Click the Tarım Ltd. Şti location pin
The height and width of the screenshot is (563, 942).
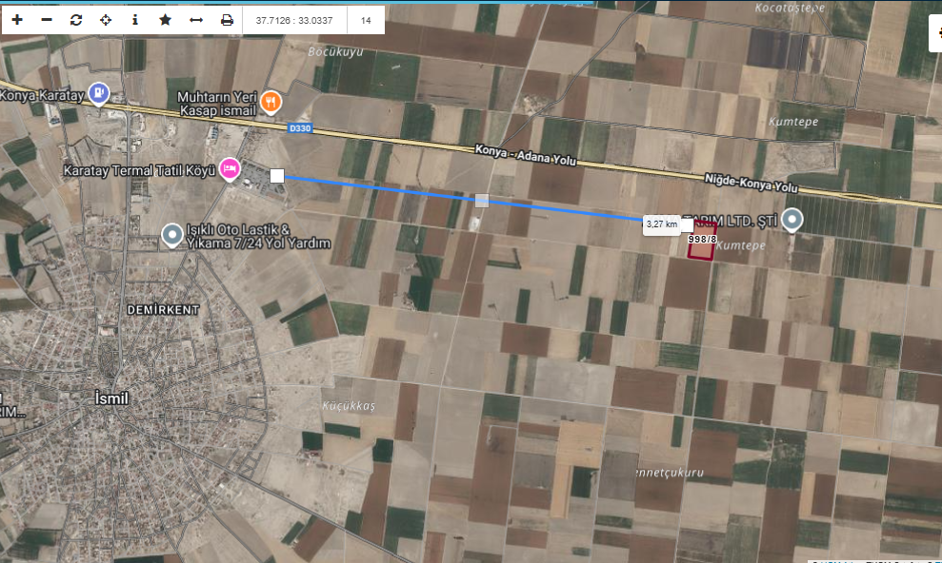(792, 221)
